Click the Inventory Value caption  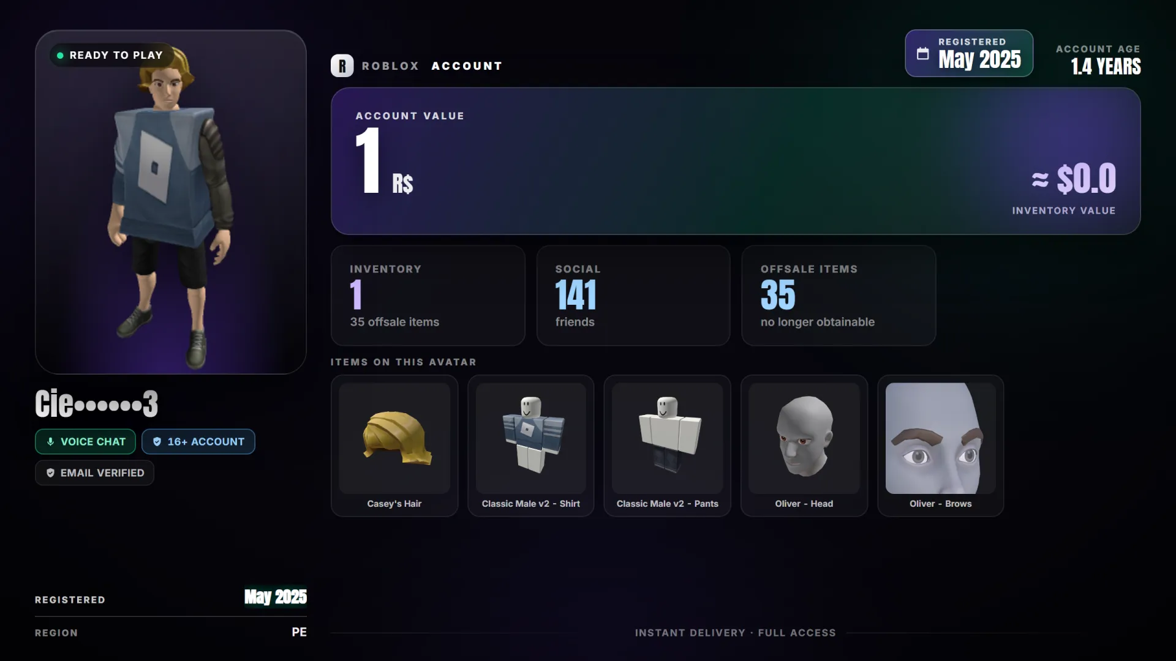point(1064,211)
